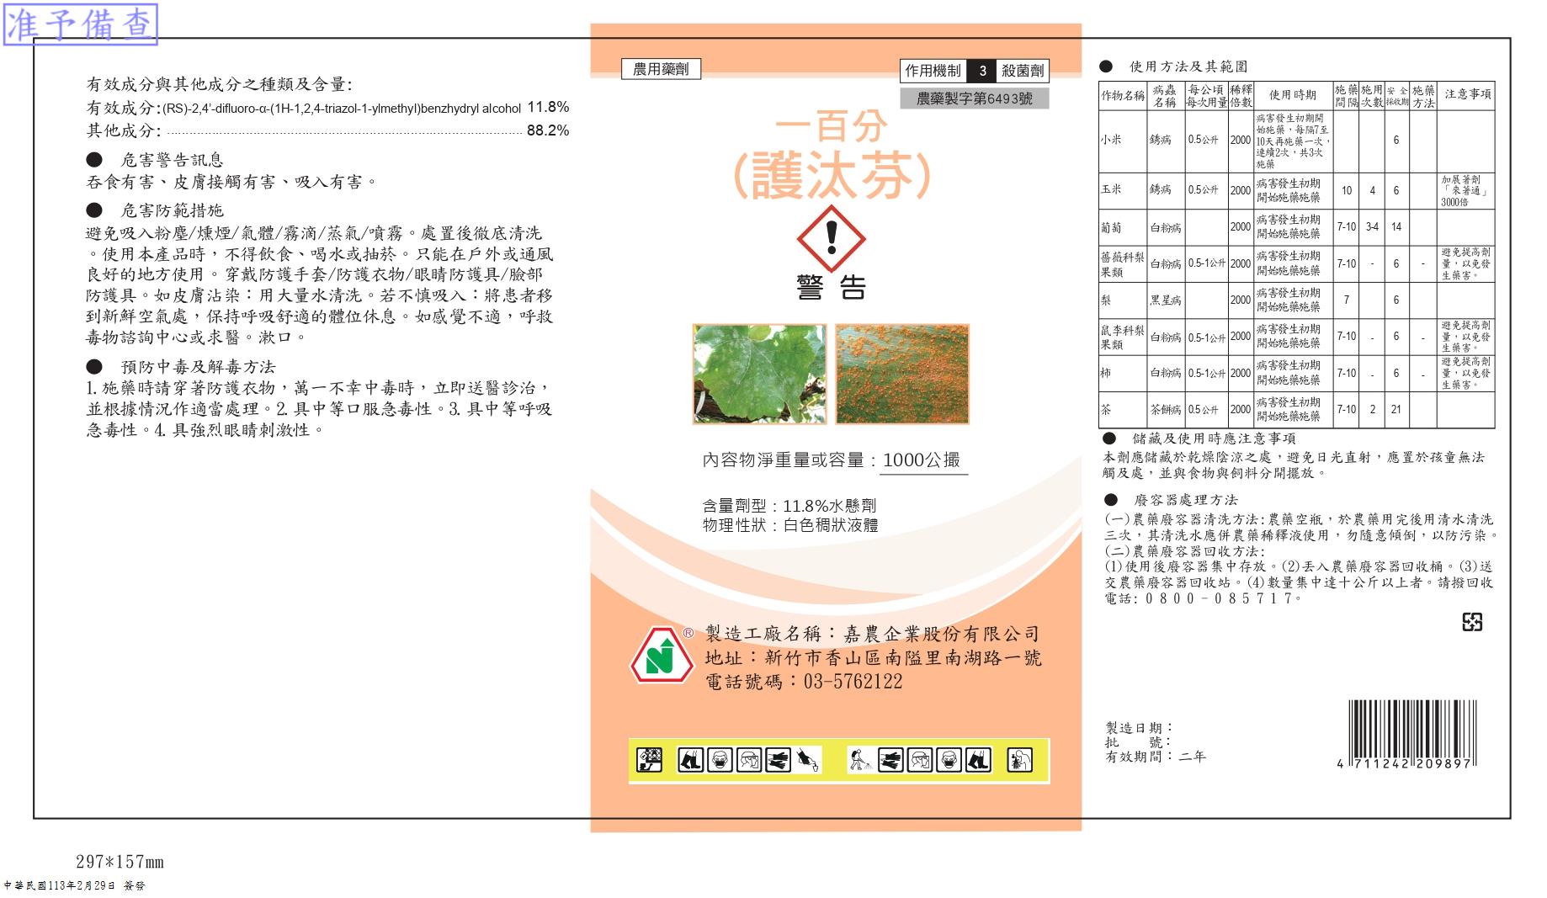Image resolution: width=1547 pixels, height=898 pixels.
Task: Click the 危害防範措施 heading
Action: (173, 210)
